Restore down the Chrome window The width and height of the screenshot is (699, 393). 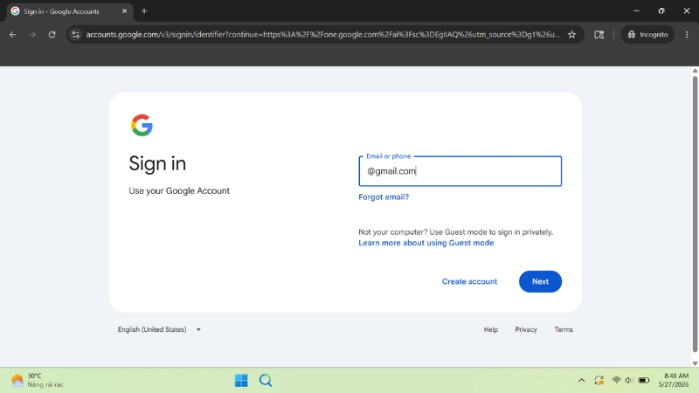[661, 11]
